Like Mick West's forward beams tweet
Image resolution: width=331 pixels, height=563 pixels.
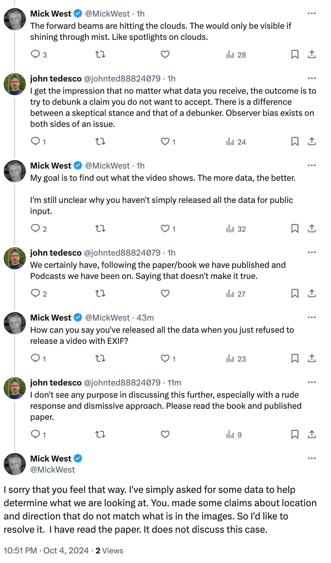pyautogui.click(x=165, y=55)
